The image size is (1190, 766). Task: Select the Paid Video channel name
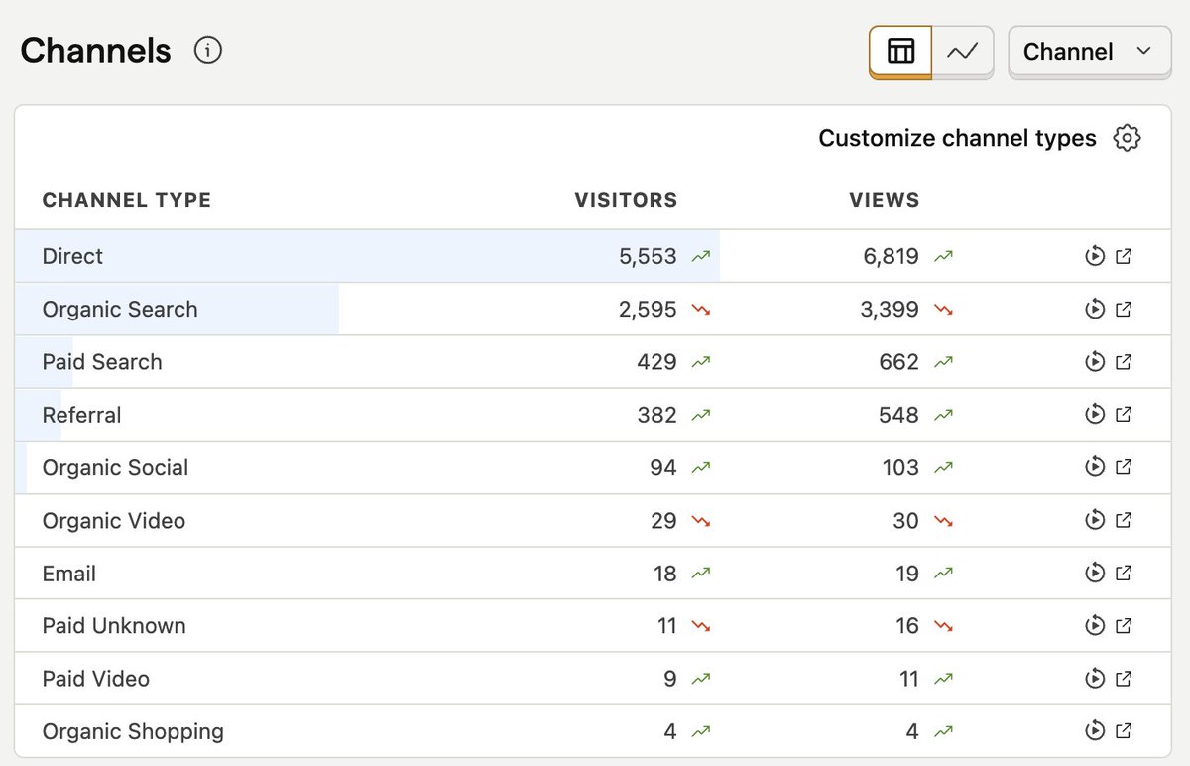click(96, 679)
